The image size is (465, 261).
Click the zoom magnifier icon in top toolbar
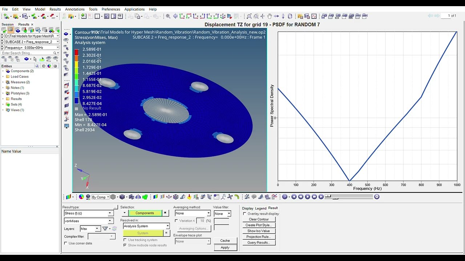tap(168, 16)
